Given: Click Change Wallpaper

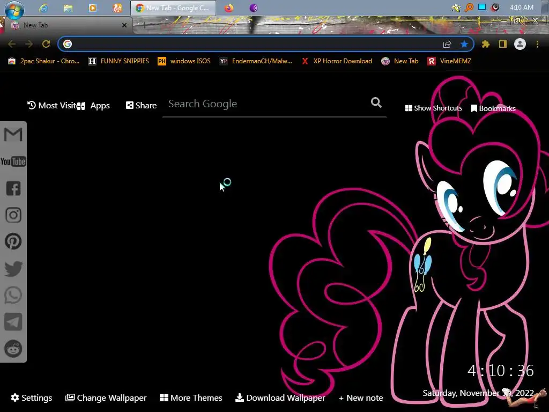Looking at the screenshot, I should coord(106,398).
